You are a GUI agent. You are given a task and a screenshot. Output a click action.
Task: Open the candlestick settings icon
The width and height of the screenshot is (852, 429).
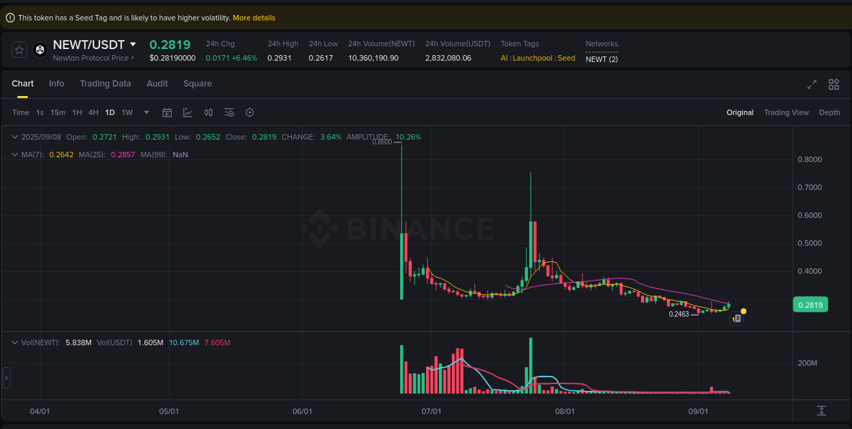pyautogui.click(x=209, y=112)
